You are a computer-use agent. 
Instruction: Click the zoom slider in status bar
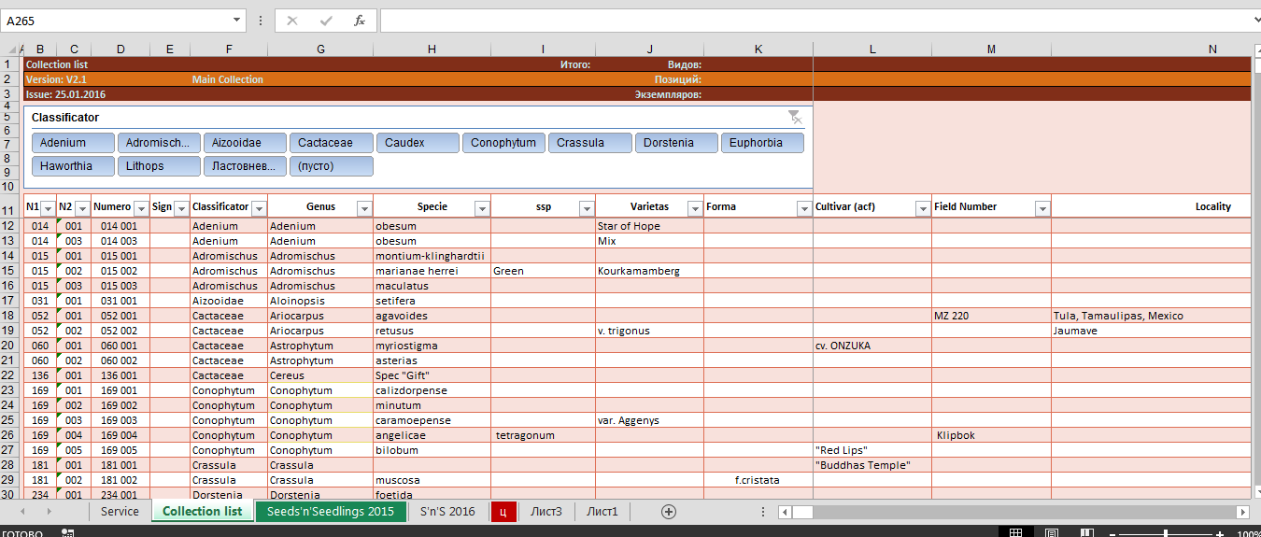[1165, 532]
